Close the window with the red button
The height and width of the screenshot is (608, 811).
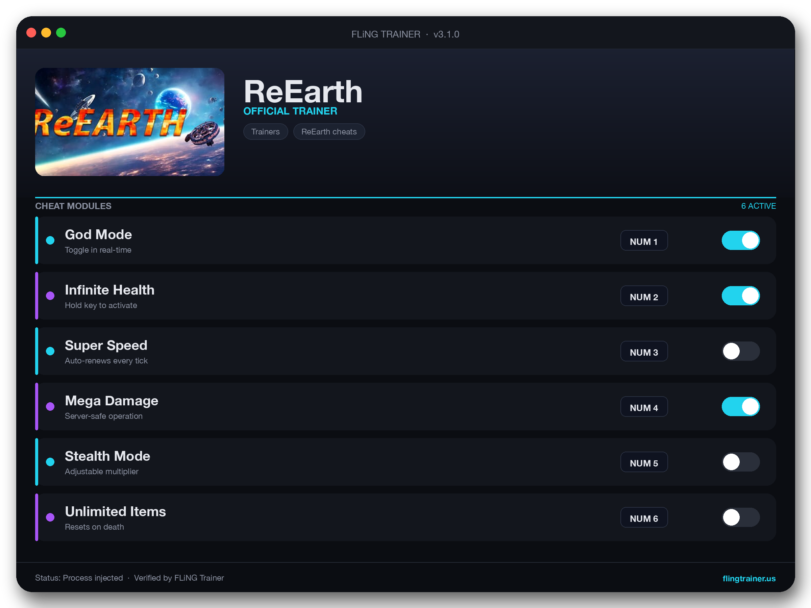[x=31, y=33]
